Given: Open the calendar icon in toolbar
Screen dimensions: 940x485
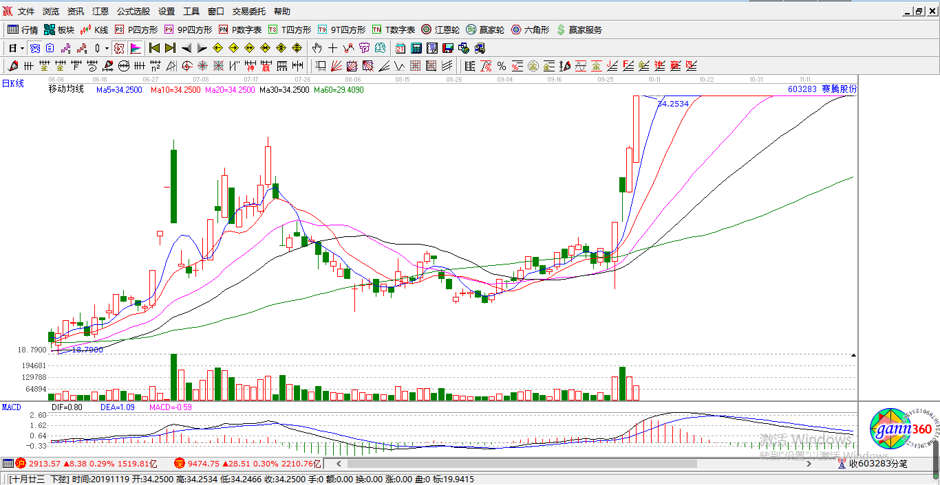Looking at the screenshot, I should tap(400, 48).
